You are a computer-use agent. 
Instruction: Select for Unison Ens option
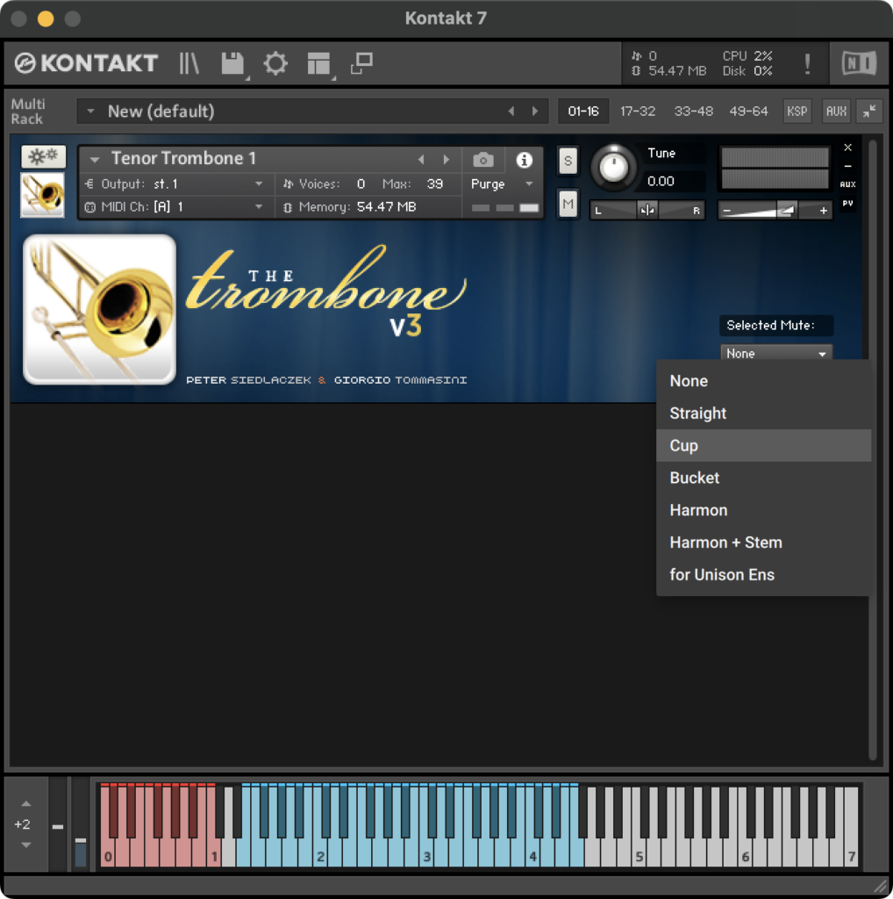click(x=763, y=574)
